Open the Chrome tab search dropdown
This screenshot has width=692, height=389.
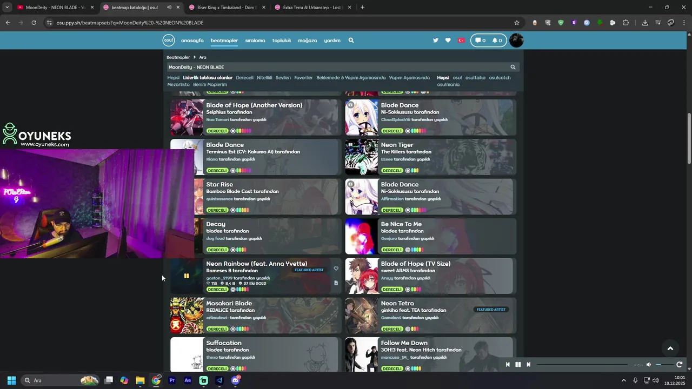[x=6, y=8]
